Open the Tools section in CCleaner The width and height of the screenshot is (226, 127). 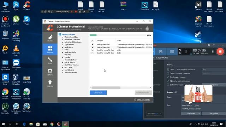click(x=50, y=61)
